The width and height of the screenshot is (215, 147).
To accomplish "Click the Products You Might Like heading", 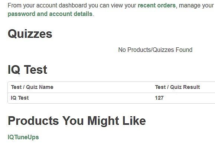I will click(x=77, y=121).
